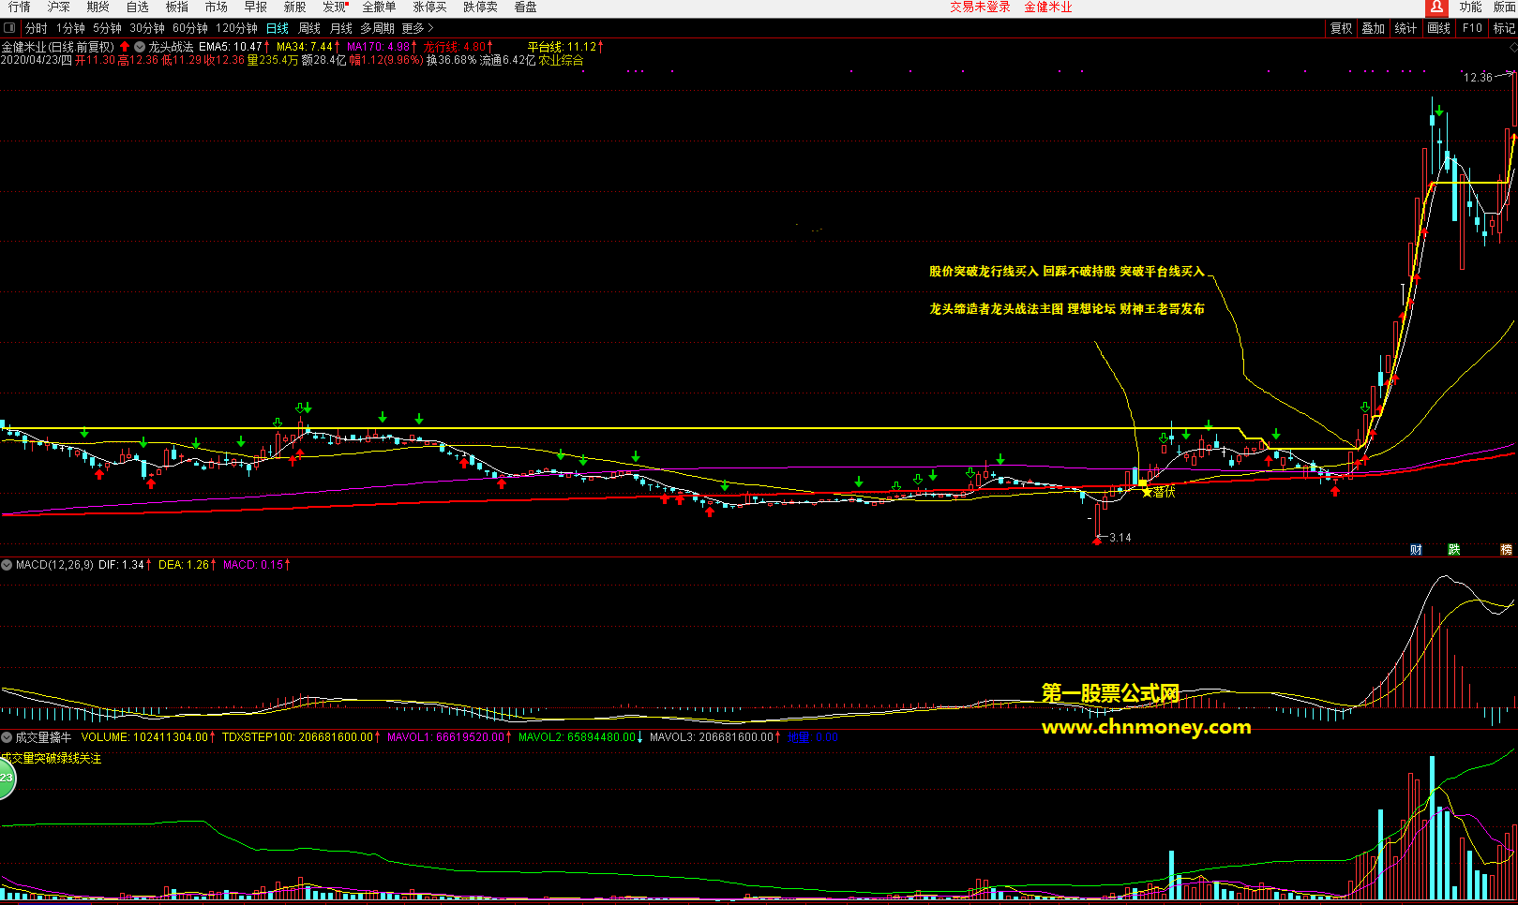Click 12.36 high price label
Screen dimensions: 1518x905
[1478, 78]
